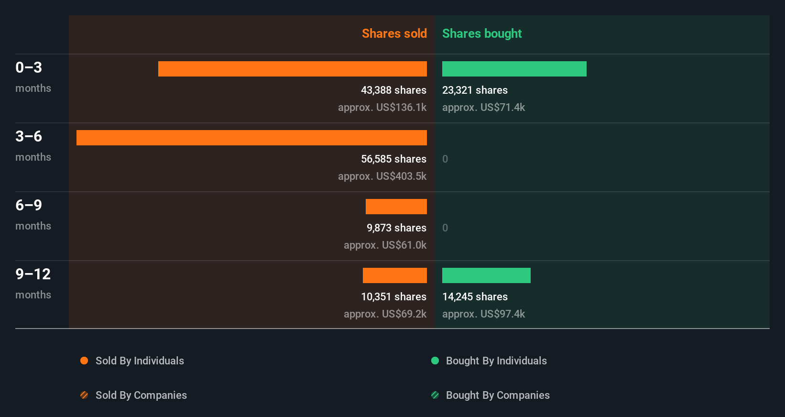Image resolution: width=785 pixels, height=417 pixels.
Task: Click the 10,351 shares value
Action: pos(393,297)
